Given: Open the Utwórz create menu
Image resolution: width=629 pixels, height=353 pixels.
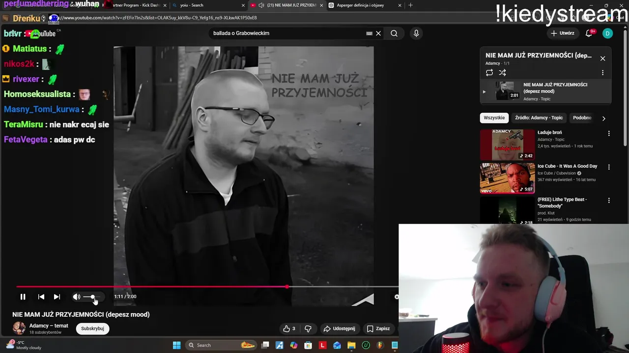Looking at the screenshot, I should 563,33.
